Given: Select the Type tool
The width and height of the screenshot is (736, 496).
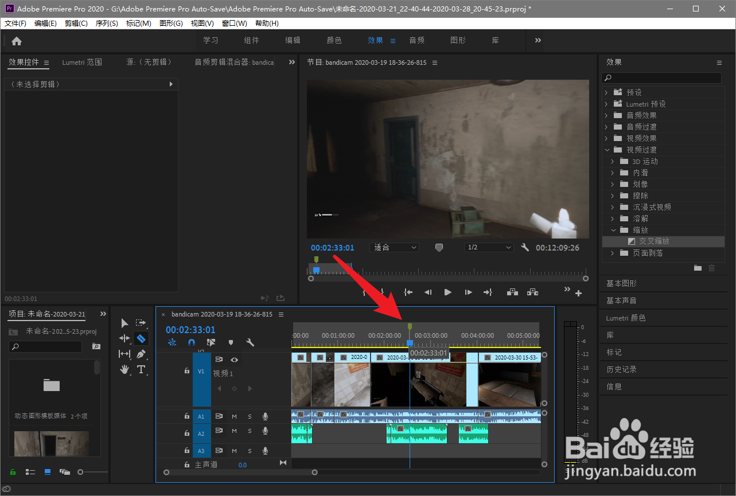Looking at the screenshot, I should (141, 369).
